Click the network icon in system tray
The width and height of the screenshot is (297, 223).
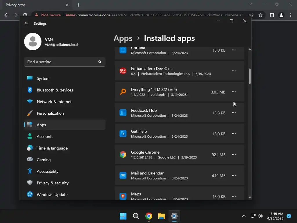(253, 216)
